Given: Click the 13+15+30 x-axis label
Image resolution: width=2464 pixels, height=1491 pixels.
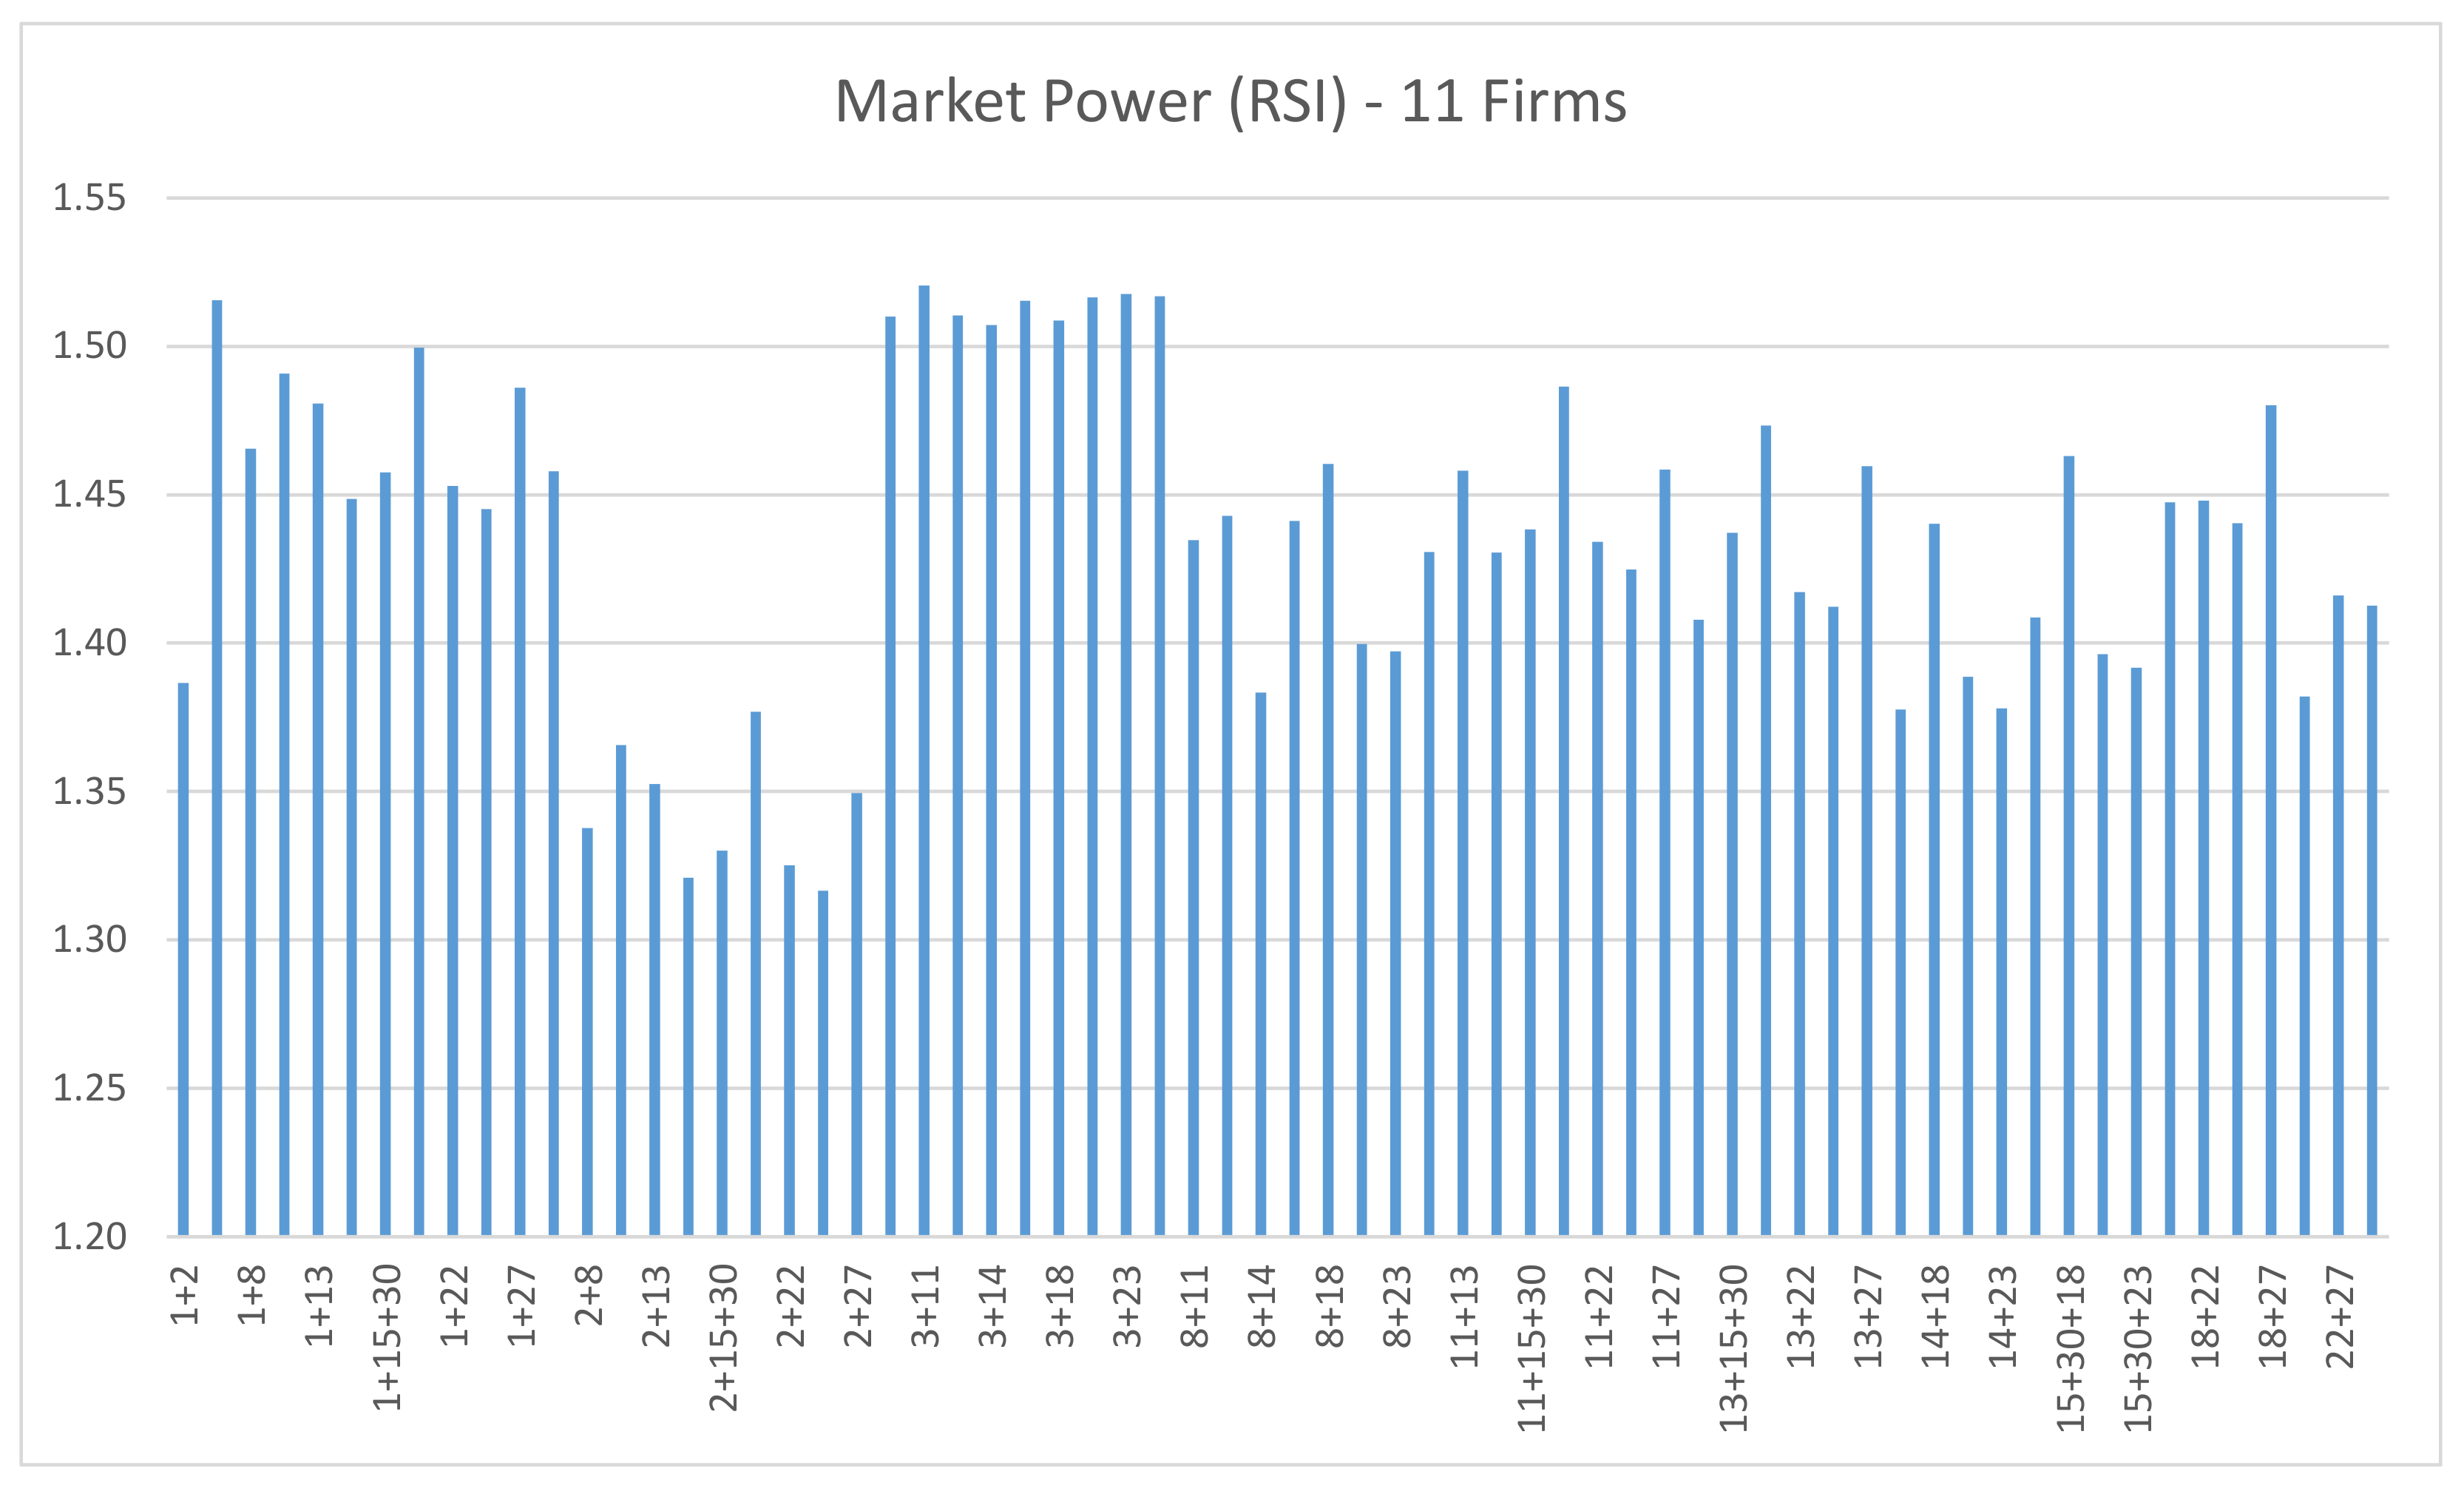Looking at the screenshot, I should [x=1734, y=1348].
